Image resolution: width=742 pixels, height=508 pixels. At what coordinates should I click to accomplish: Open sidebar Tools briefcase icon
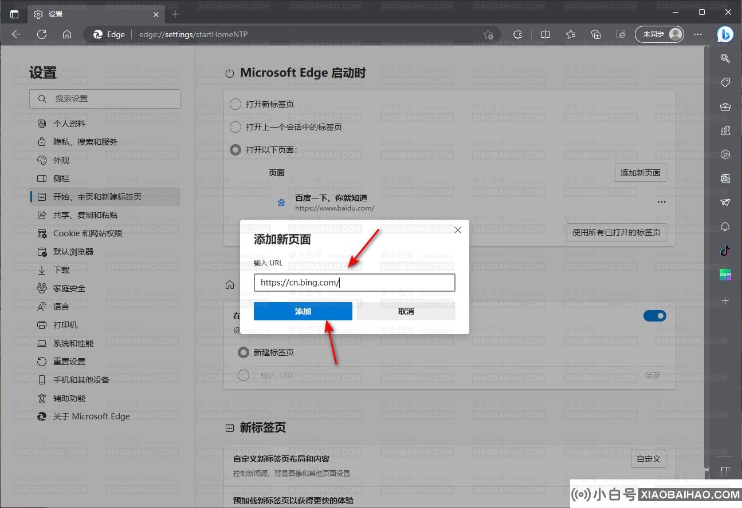[x=725, y=106]
